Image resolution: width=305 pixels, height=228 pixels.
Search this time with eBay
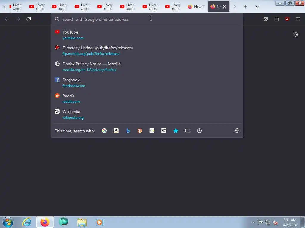[x=152, y=131]
